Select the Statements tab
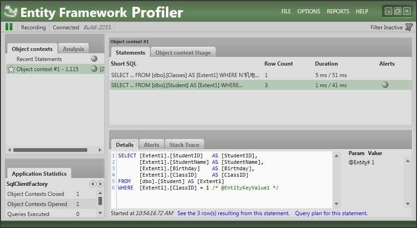417x228 pixels. coord(130,53)
